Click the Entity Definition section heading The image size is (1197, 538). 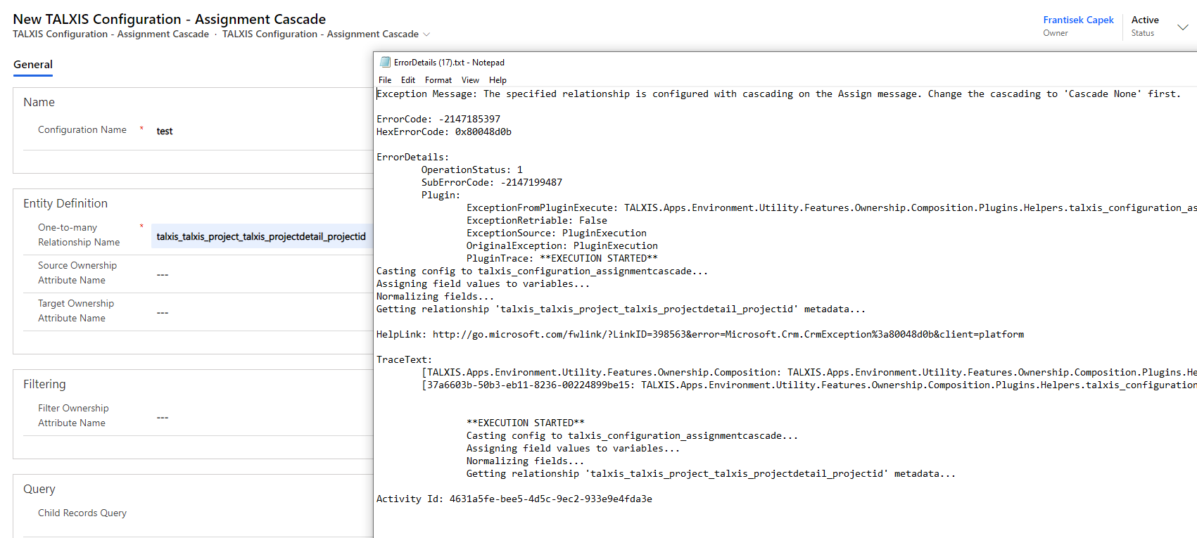65,203
